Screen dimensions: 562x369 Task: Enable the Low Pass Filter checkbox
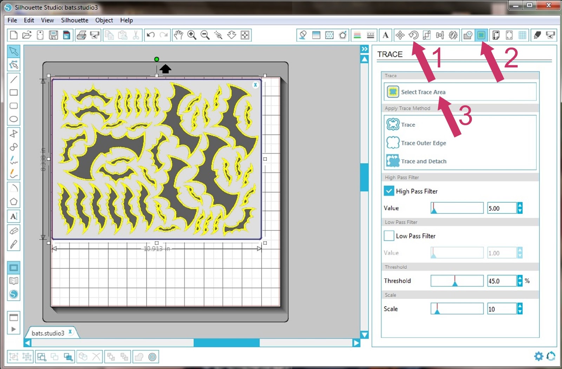[389, 236]
